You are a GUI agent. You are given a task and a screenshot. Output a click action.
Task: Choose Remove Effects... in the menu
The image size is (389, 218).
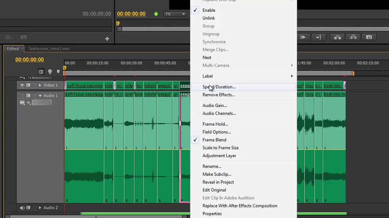(243, 95)
